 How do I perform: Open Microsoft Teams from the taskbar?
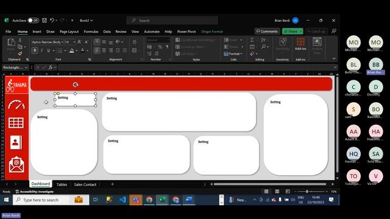[136, 200]
